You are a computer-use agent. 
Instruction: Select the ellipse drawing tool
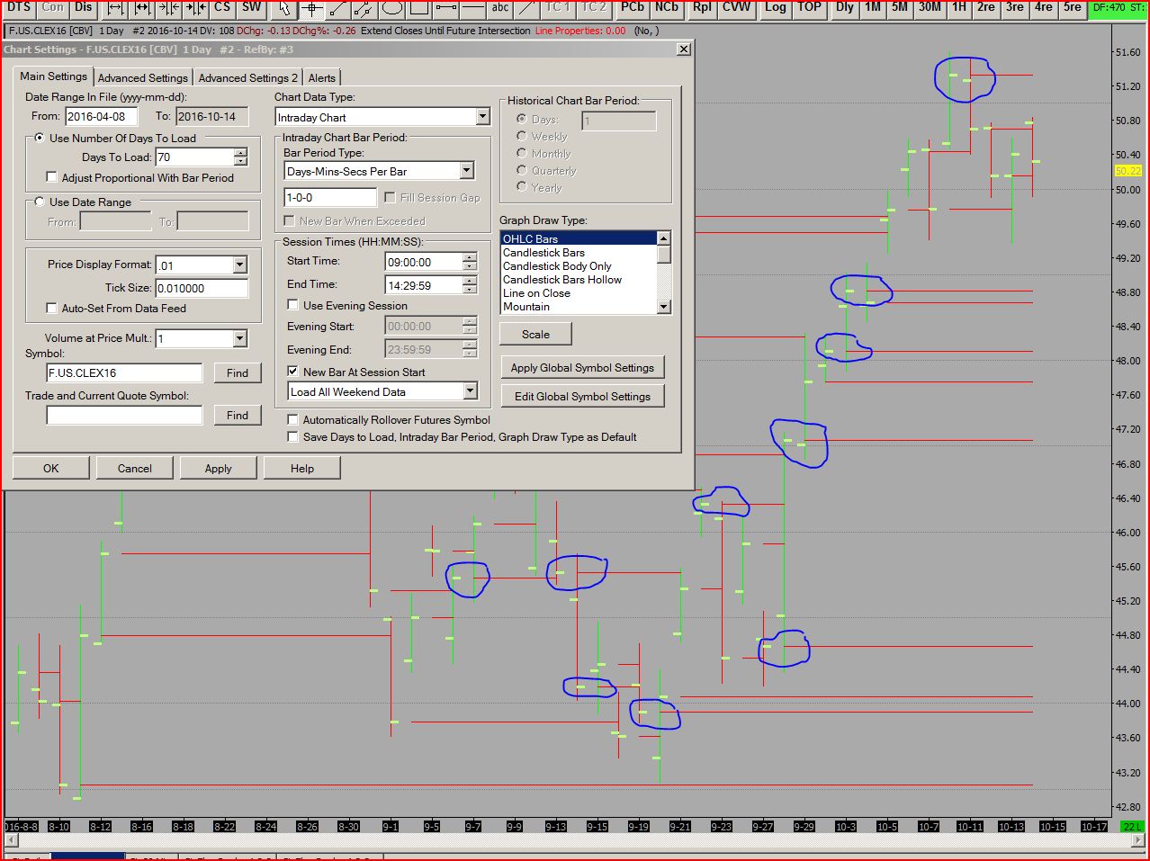392,8
